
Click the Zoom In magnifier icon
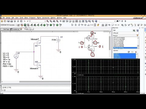tap(47, 21)
